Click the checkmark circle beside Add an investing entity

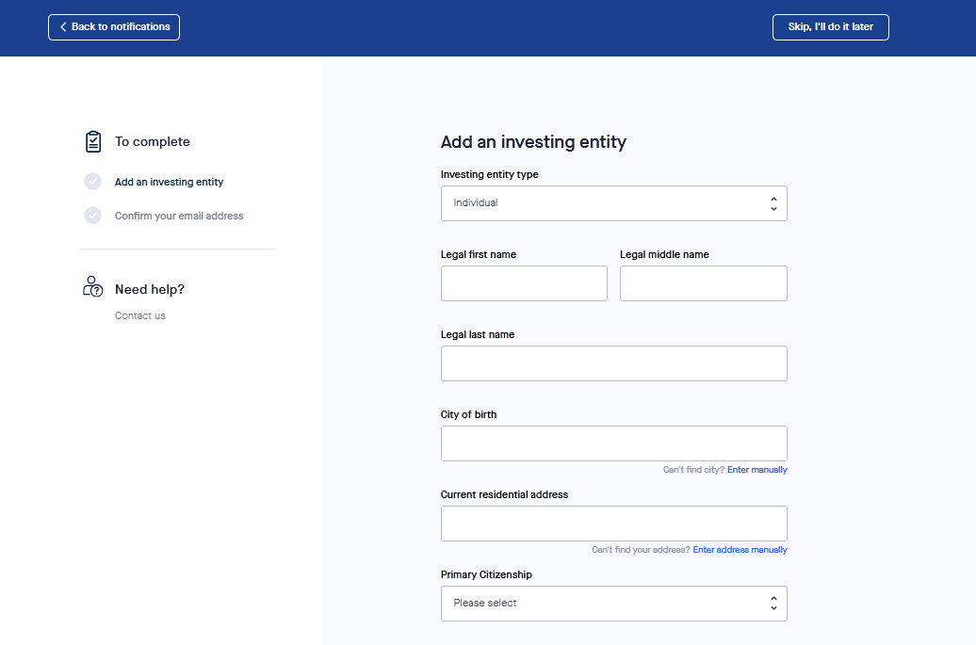[x=92, y=182]
